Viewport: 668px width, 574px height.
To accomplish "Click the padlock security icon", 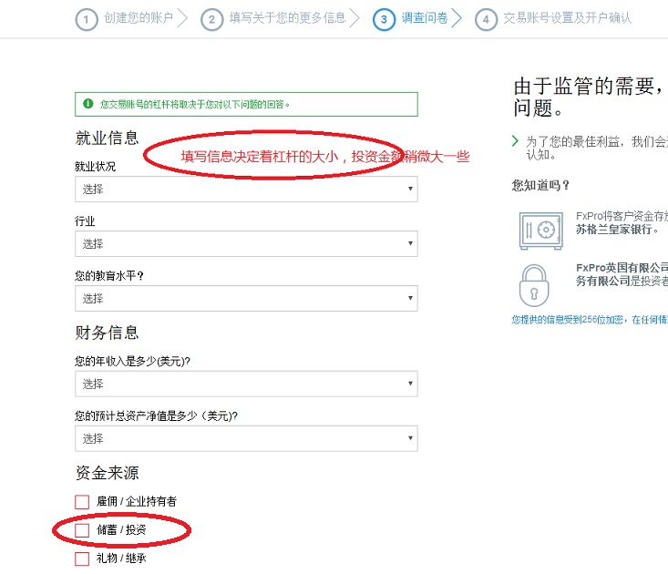I will pyautogui.click(x=535, y=284).
